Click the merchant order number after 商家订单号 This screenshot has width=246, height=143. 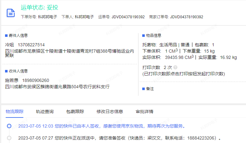coord(186,17)
